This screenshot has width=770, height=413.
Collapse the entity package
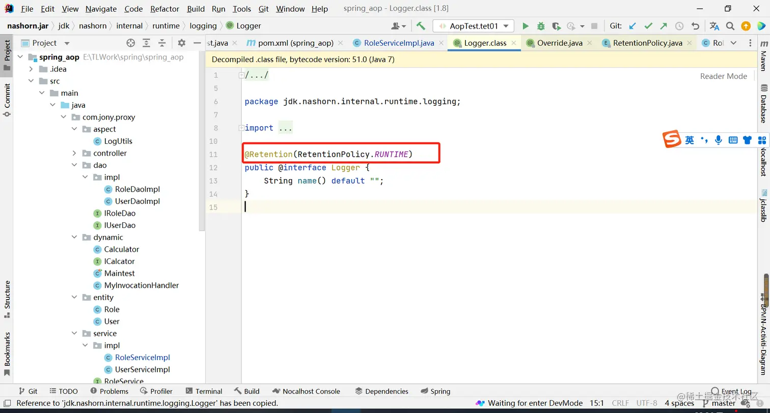[74, 298]
